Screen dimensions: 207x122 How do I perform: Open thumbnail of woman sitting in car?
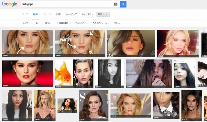pyautogui.click(x=131, y=43)
